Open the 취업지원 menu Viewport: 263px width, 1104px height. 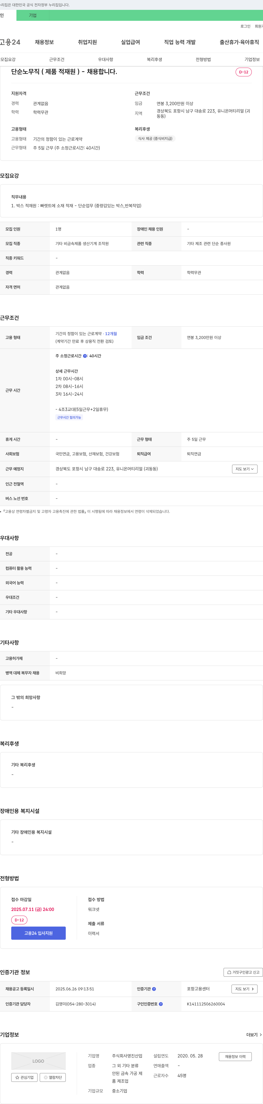pyautogui.click(x=87, y=42)
